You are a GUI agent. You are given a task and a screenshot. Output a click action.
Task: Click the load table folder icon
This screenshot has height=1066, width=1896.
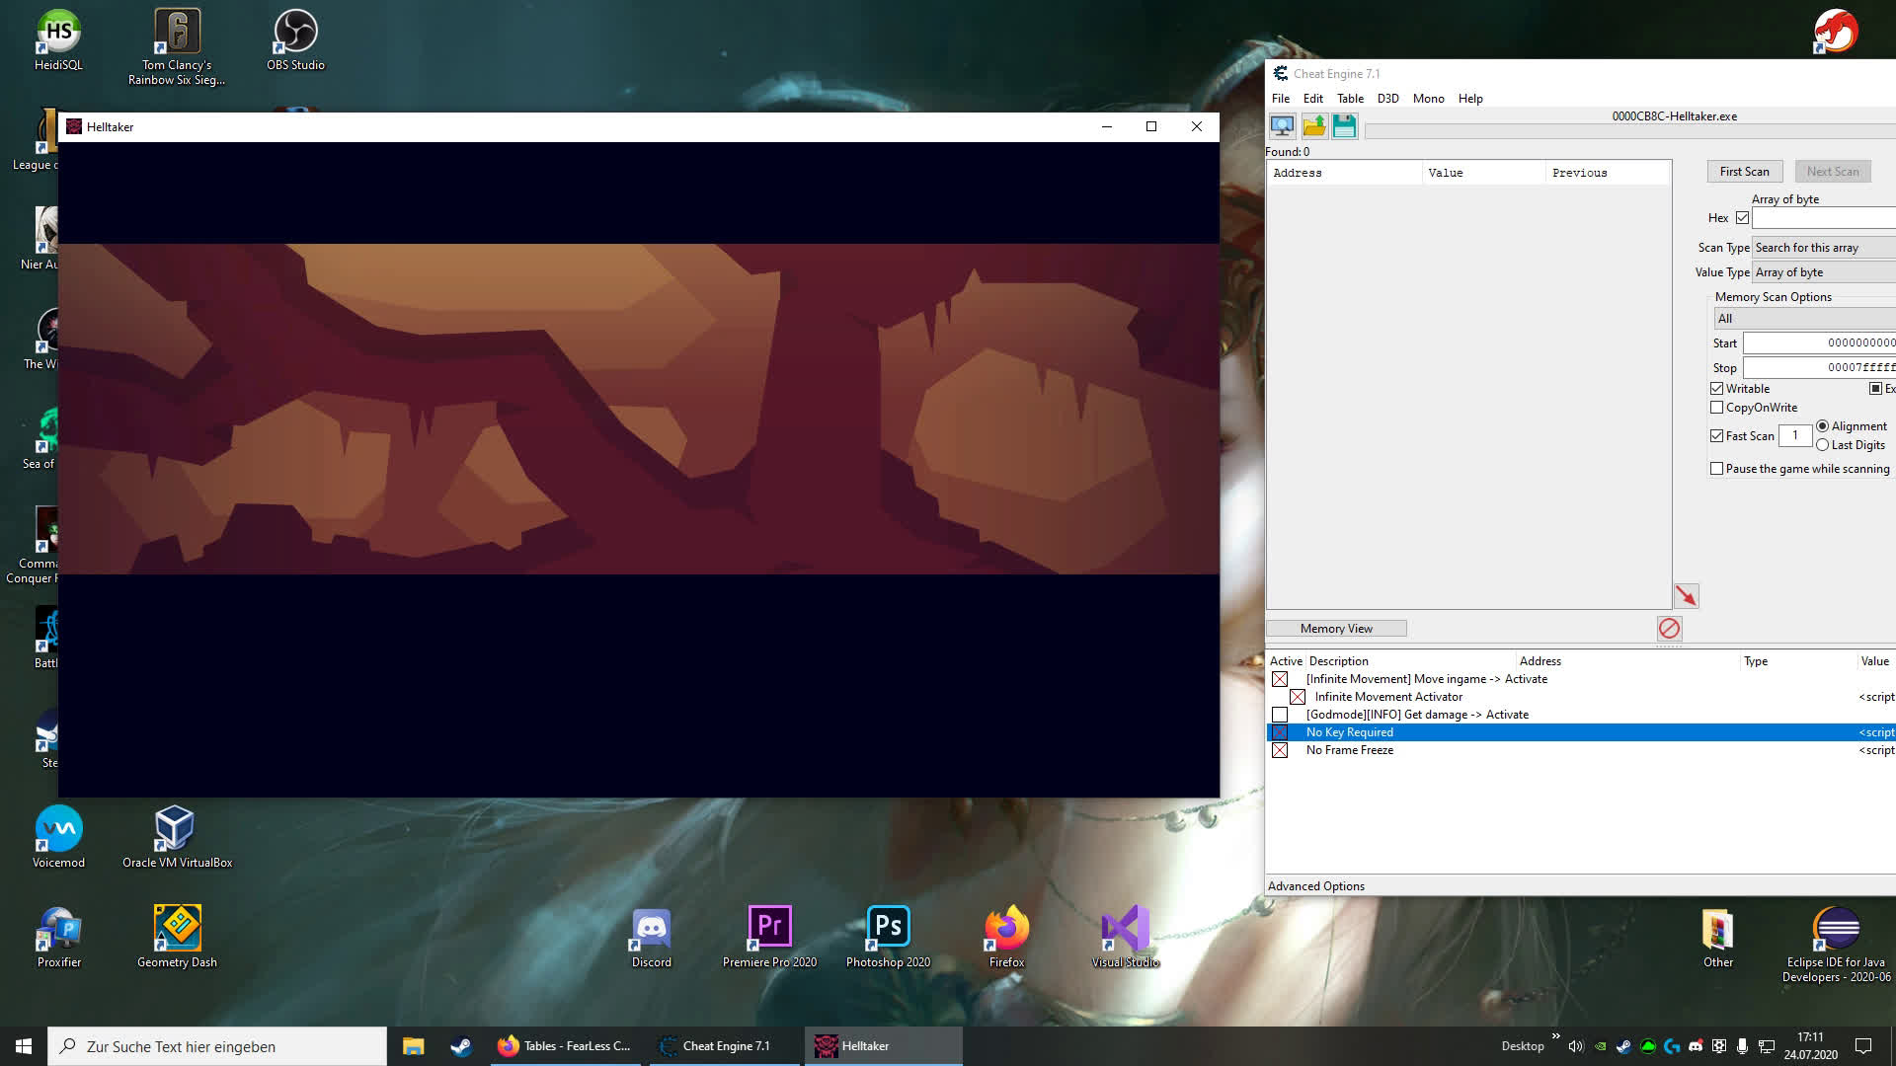(x=1314, y=125)
